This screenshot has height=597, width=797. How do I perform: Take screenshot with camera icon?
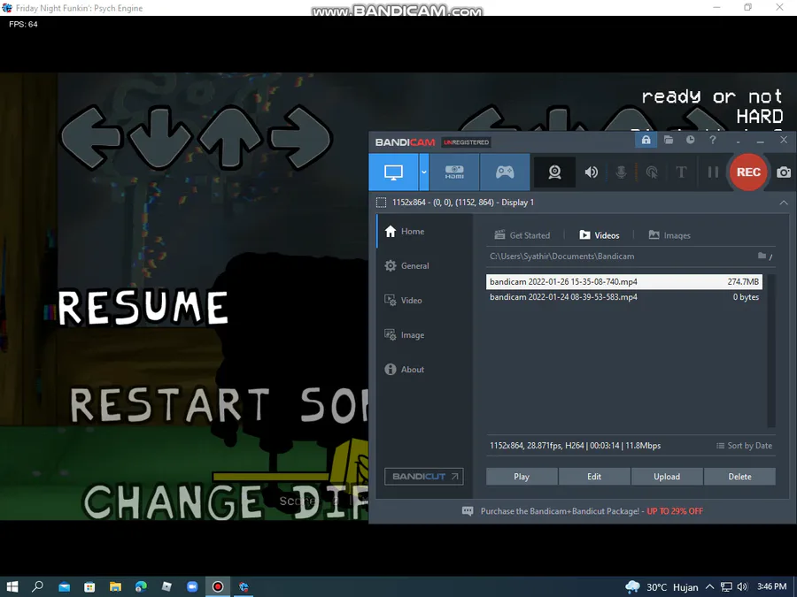[784, 172]
